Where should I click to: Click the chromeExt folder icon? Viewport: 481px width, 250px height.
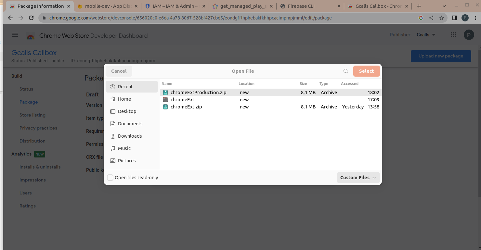point(165,100)
